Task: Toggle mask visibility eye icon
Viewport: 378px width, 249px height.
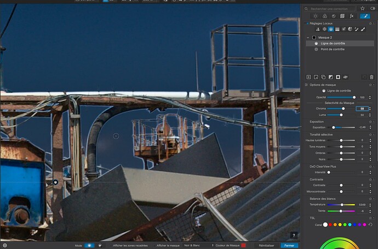Action: [346, 77]
